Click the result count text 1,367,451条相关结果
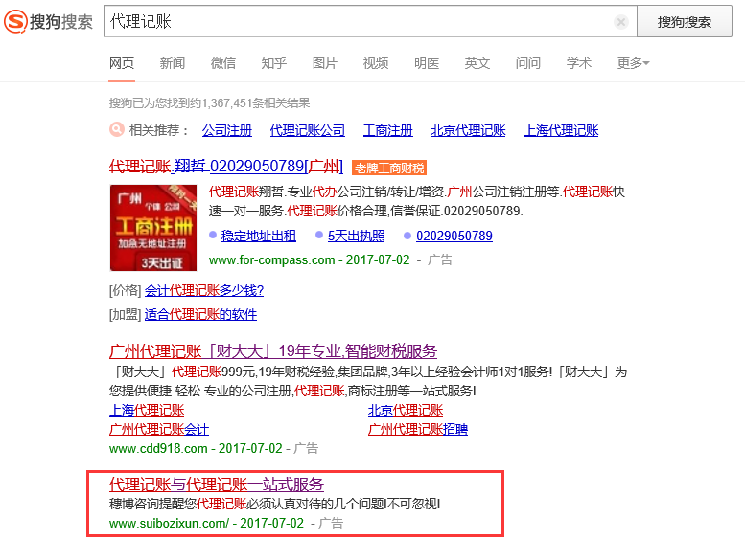The width and height of the screenshot is (745, 541). (256, 103)
